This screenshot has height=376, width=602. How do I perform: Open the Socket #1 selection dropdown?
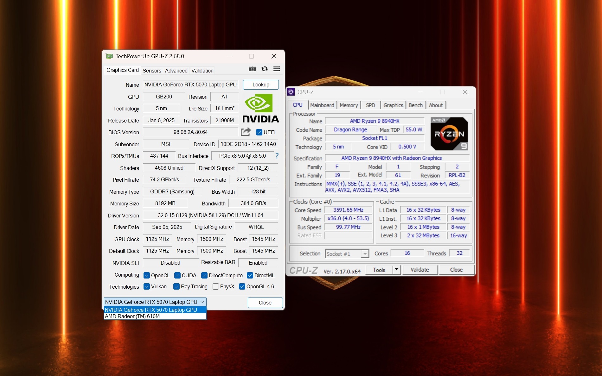coord(365,254)
